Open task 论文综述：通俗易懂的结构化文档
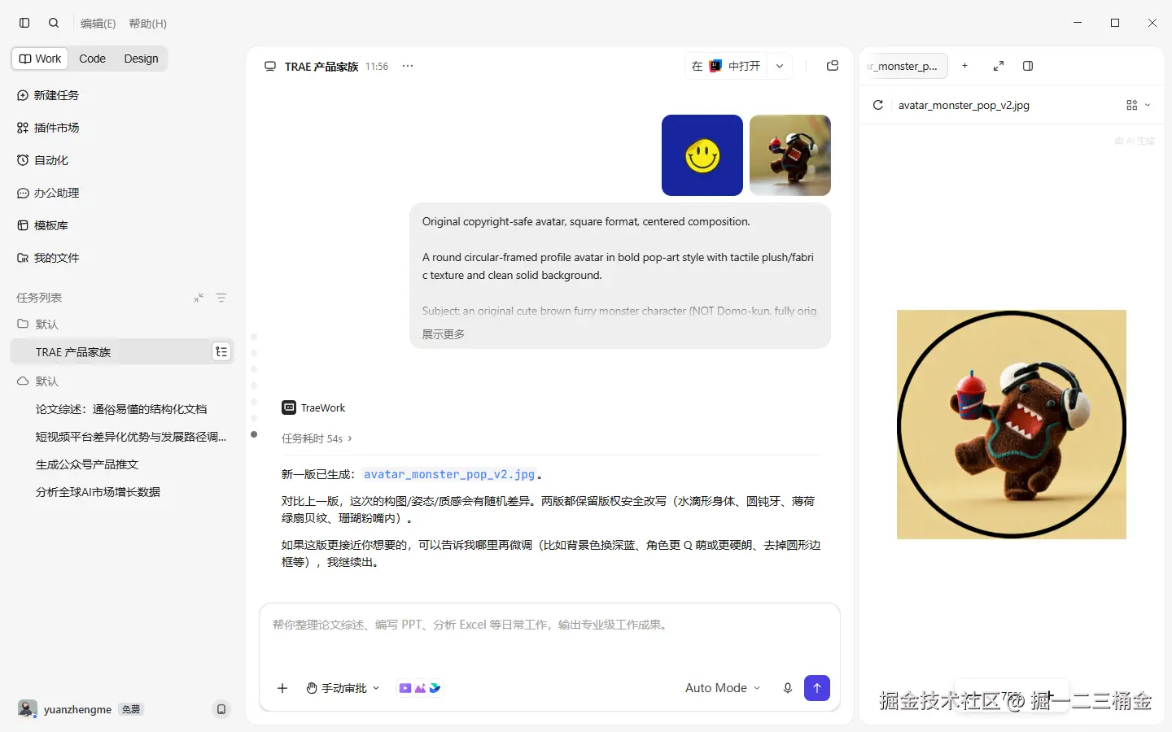This screenshot has height=732, width=1172. (x=121, y=409)
